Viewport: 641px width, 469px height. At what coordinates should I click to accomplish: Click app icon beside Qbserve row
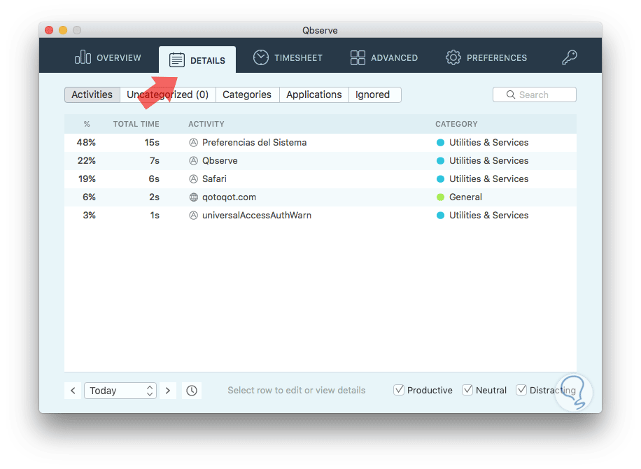coord(193,161)
